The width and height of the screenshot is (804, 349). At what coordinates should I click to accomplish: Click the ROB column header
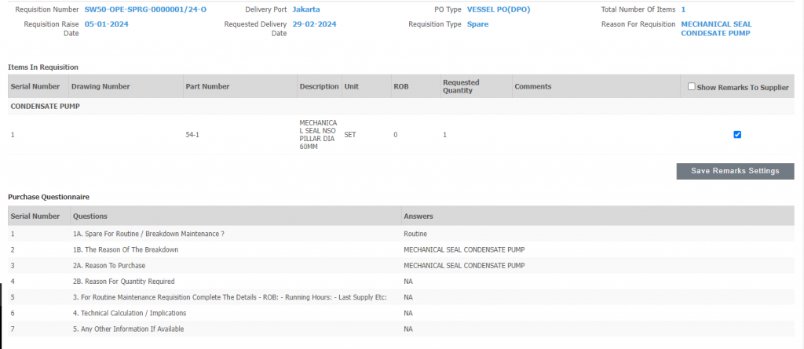tap(400, 86)
